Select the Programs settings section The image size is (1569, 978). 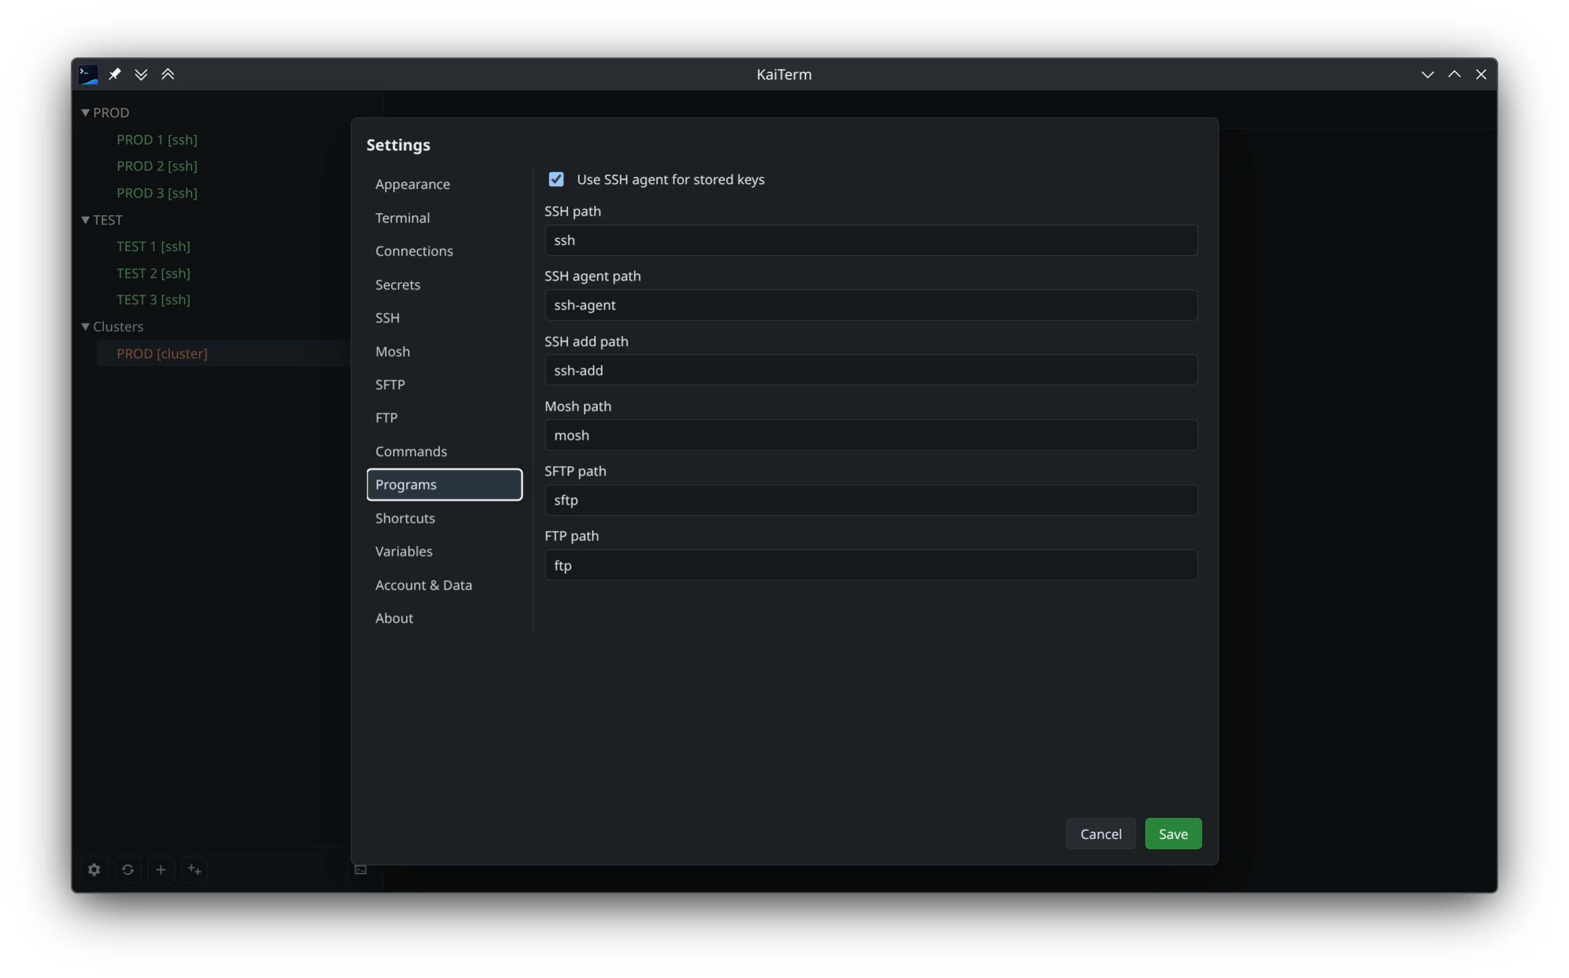[444, 484]
